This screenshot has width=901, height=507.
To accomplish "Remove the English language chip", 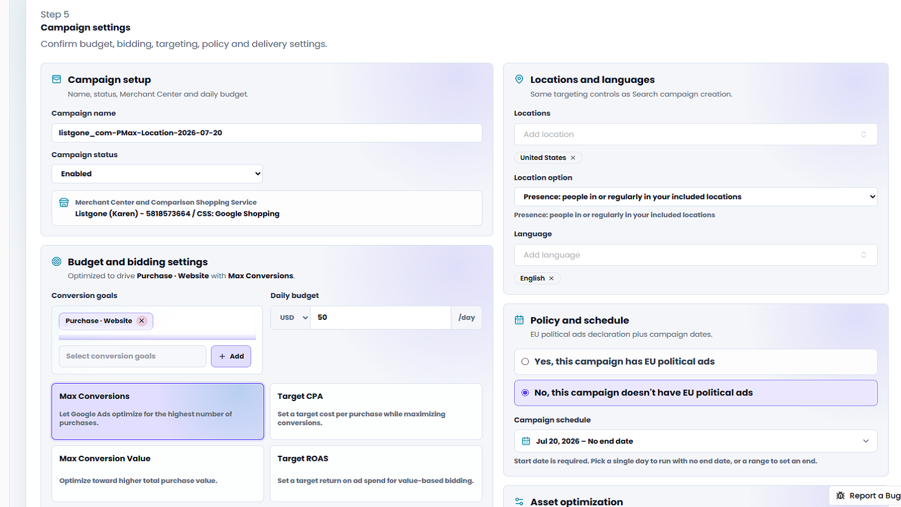I will coord(551,278).
